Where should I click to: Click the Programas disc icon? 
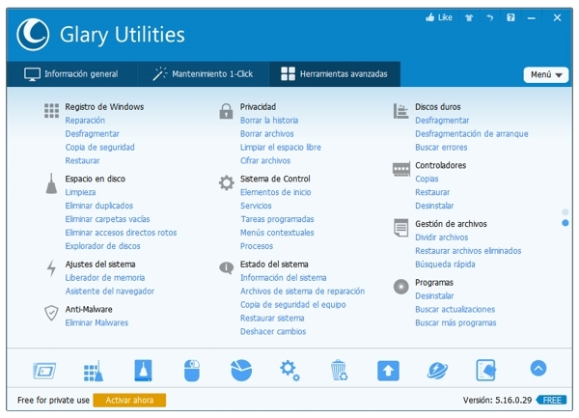[401, 287]
